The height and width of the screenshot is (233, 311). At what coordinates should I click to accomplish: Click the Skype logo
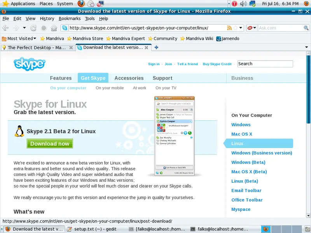click(30, 64)
